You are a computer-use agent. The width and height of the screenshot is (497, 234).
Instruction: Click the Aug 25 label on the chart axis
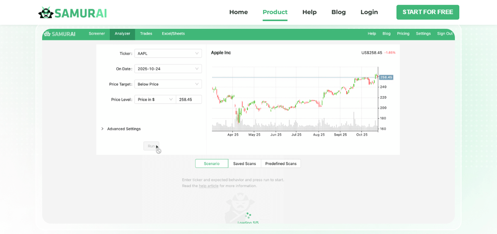click(x=319, y=135)
